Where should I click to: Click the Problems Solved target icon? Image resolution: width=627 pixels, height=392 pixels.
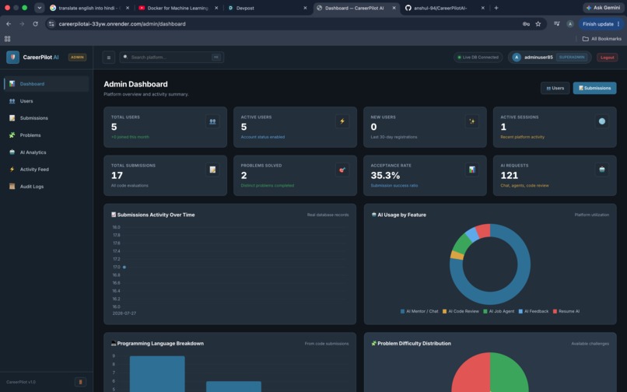point(342,170)
